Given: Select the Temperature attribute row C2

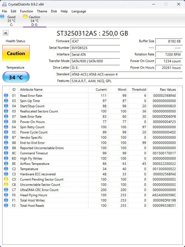Looking at the screenshot, I should [x=90, y=169].
